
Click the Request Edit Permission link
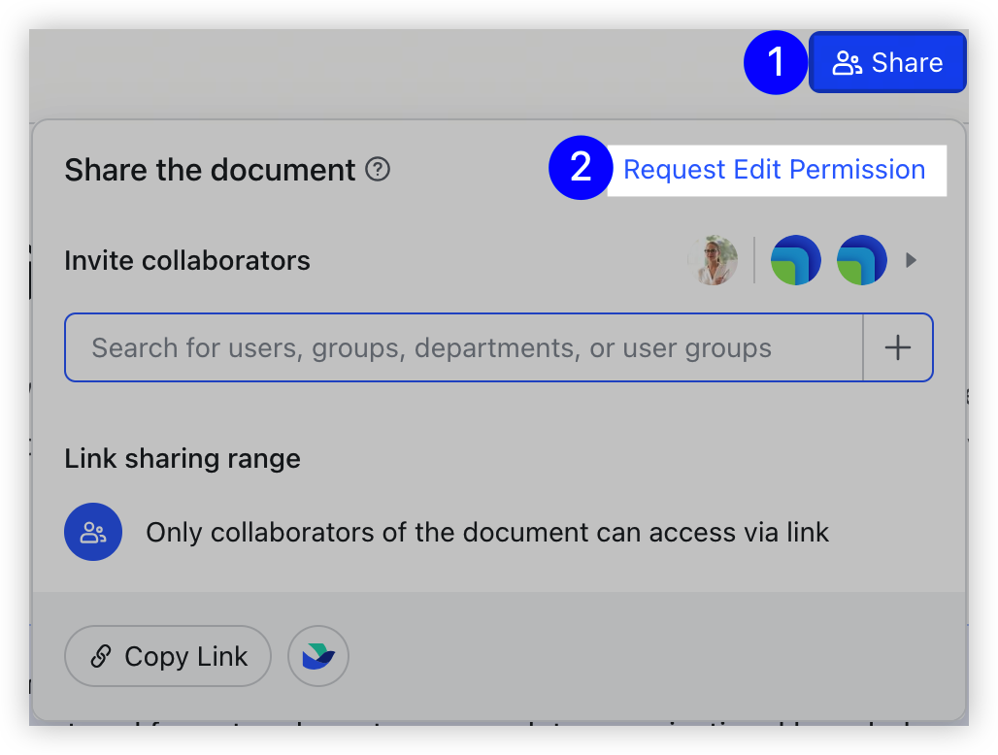point(775,169)
